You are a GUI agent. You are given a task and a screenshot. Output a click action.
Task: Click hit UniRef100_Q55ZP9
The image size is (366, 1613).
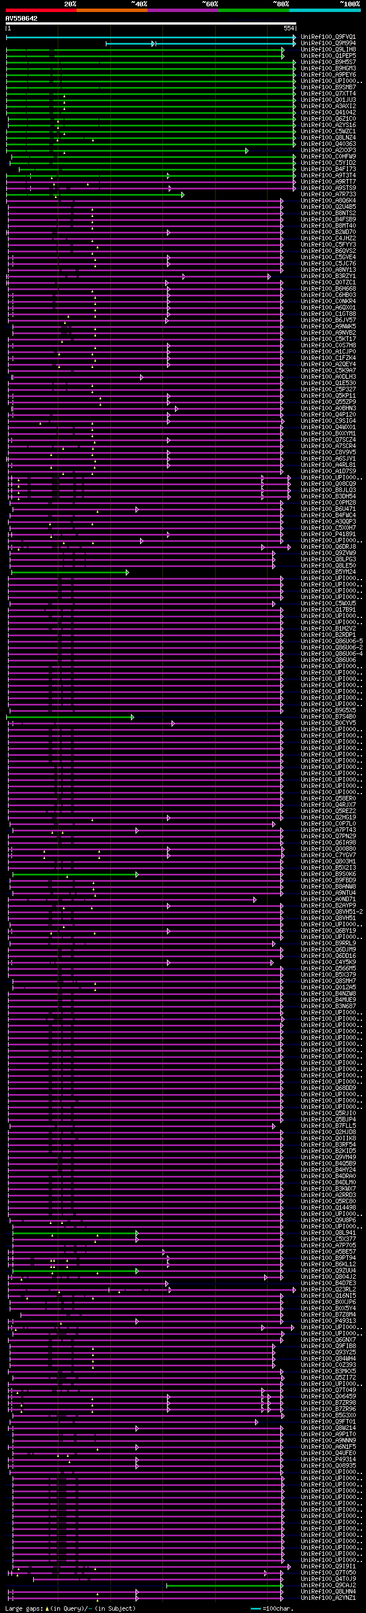point(328,403)
